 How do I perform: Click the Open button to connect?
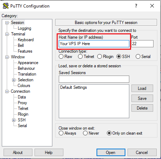(x=111, y=153)
